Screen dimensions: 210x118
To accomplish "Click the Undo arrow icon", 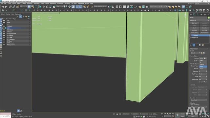I will [3, 7].
